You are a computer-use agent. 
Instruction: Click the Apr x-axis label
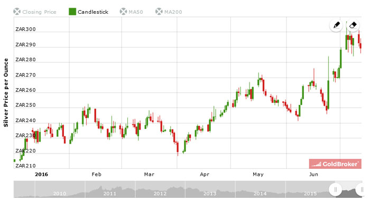coord(205,175)
